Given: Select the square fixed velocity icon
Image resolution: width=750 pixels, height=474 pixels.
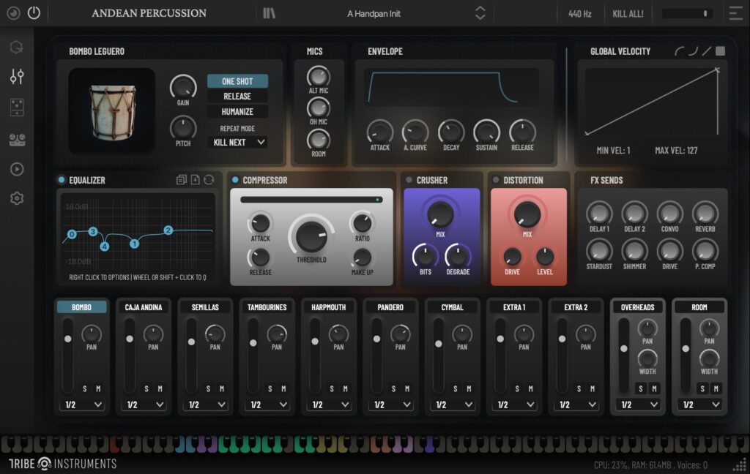Looking at the screenshot, I should click(721, 51).
